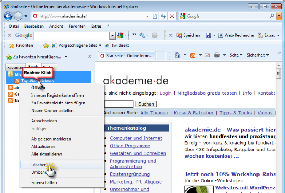285x193 pixels.
Task: Click the Home icon in command bar
Action: [x=177, y=55]
